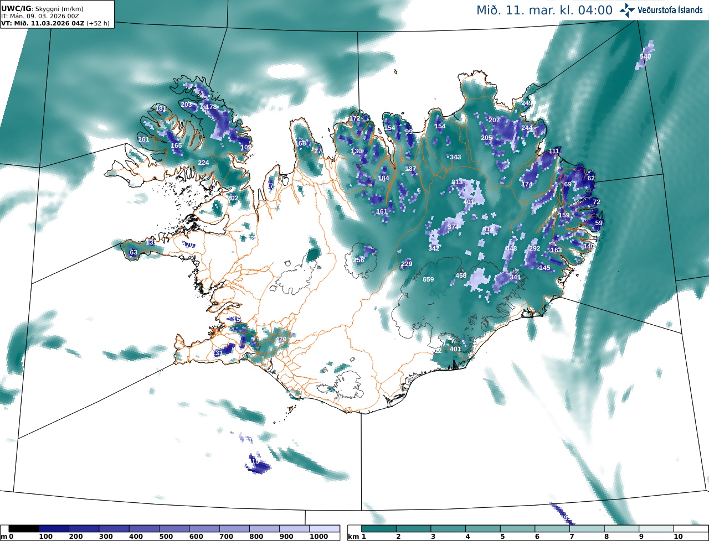Click the Veðurstofa Íslands logo
Image resolution: width=709 pixels, height=541 pixels.
(660, 9)
